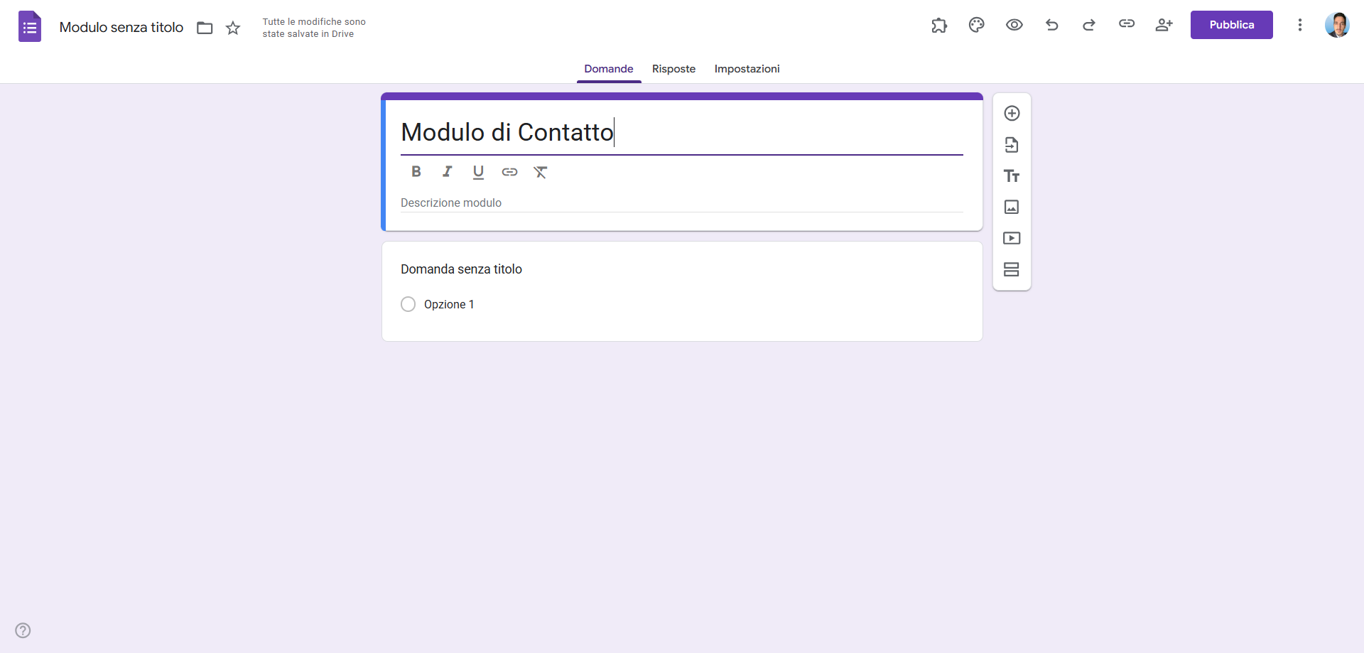Image resolution: width=1364 pixels, height=653 pixels.
Task: Toggle italic formatting for the title
Action: (x=447, y=171)
